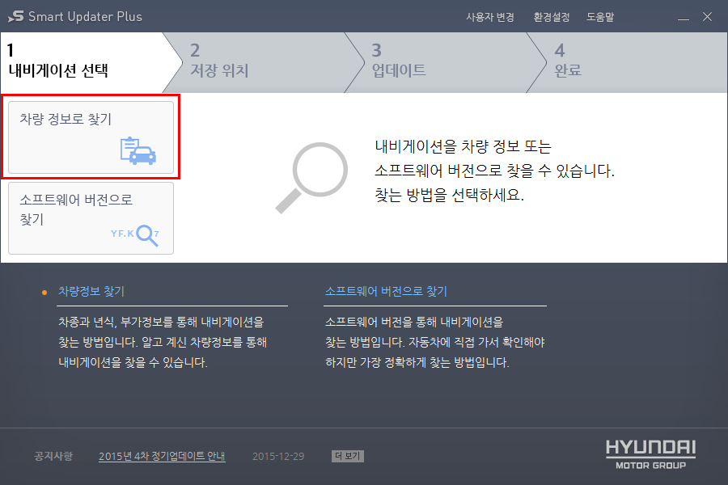The image size is (728, 485).
Task: Open 환경설정 settings menu
Action: point(551,17)
